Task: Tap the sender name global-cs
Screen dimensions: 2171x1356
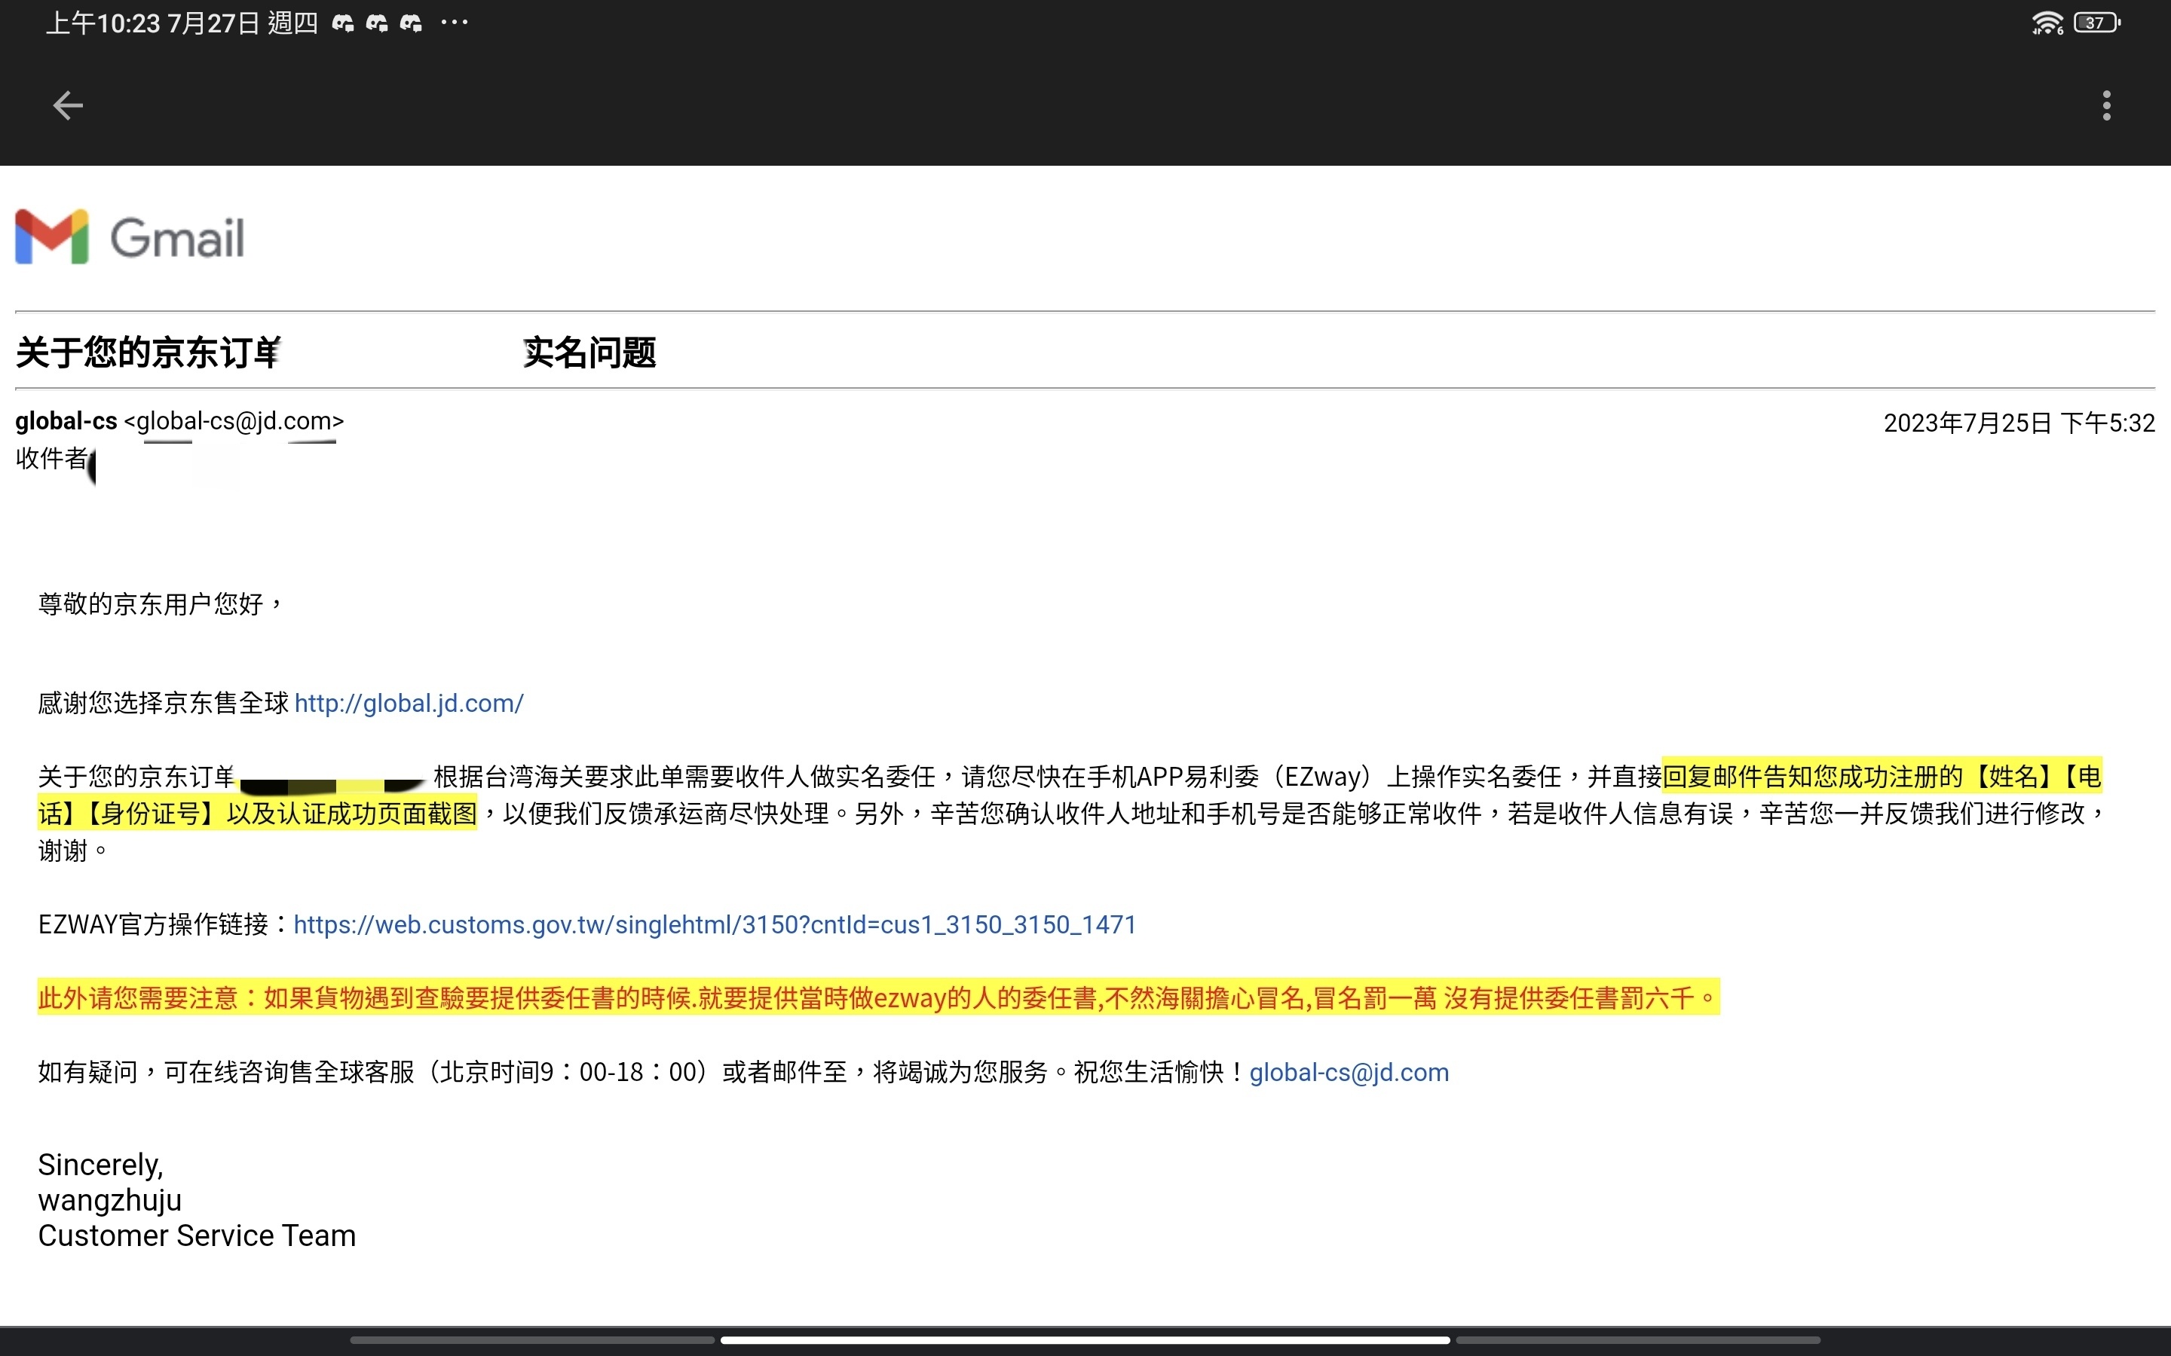Action: coord(66,420)
